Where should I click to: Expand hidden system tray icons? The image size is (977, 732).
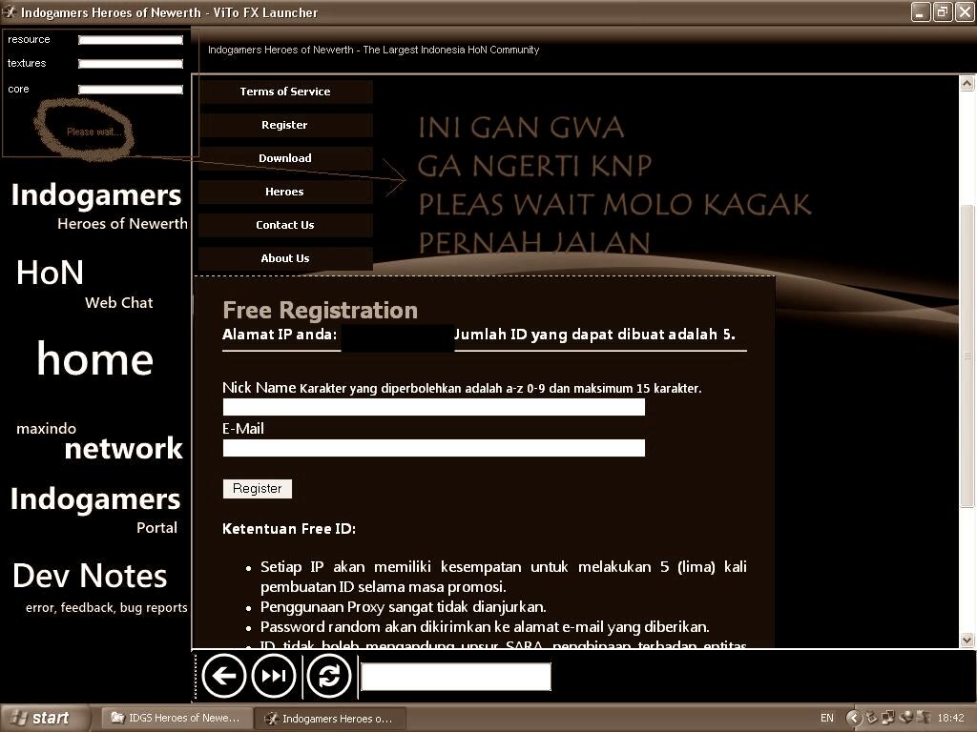click(x=853, y=719)
